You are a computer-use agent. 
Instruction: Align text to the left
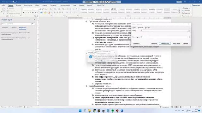coord(55,13)
